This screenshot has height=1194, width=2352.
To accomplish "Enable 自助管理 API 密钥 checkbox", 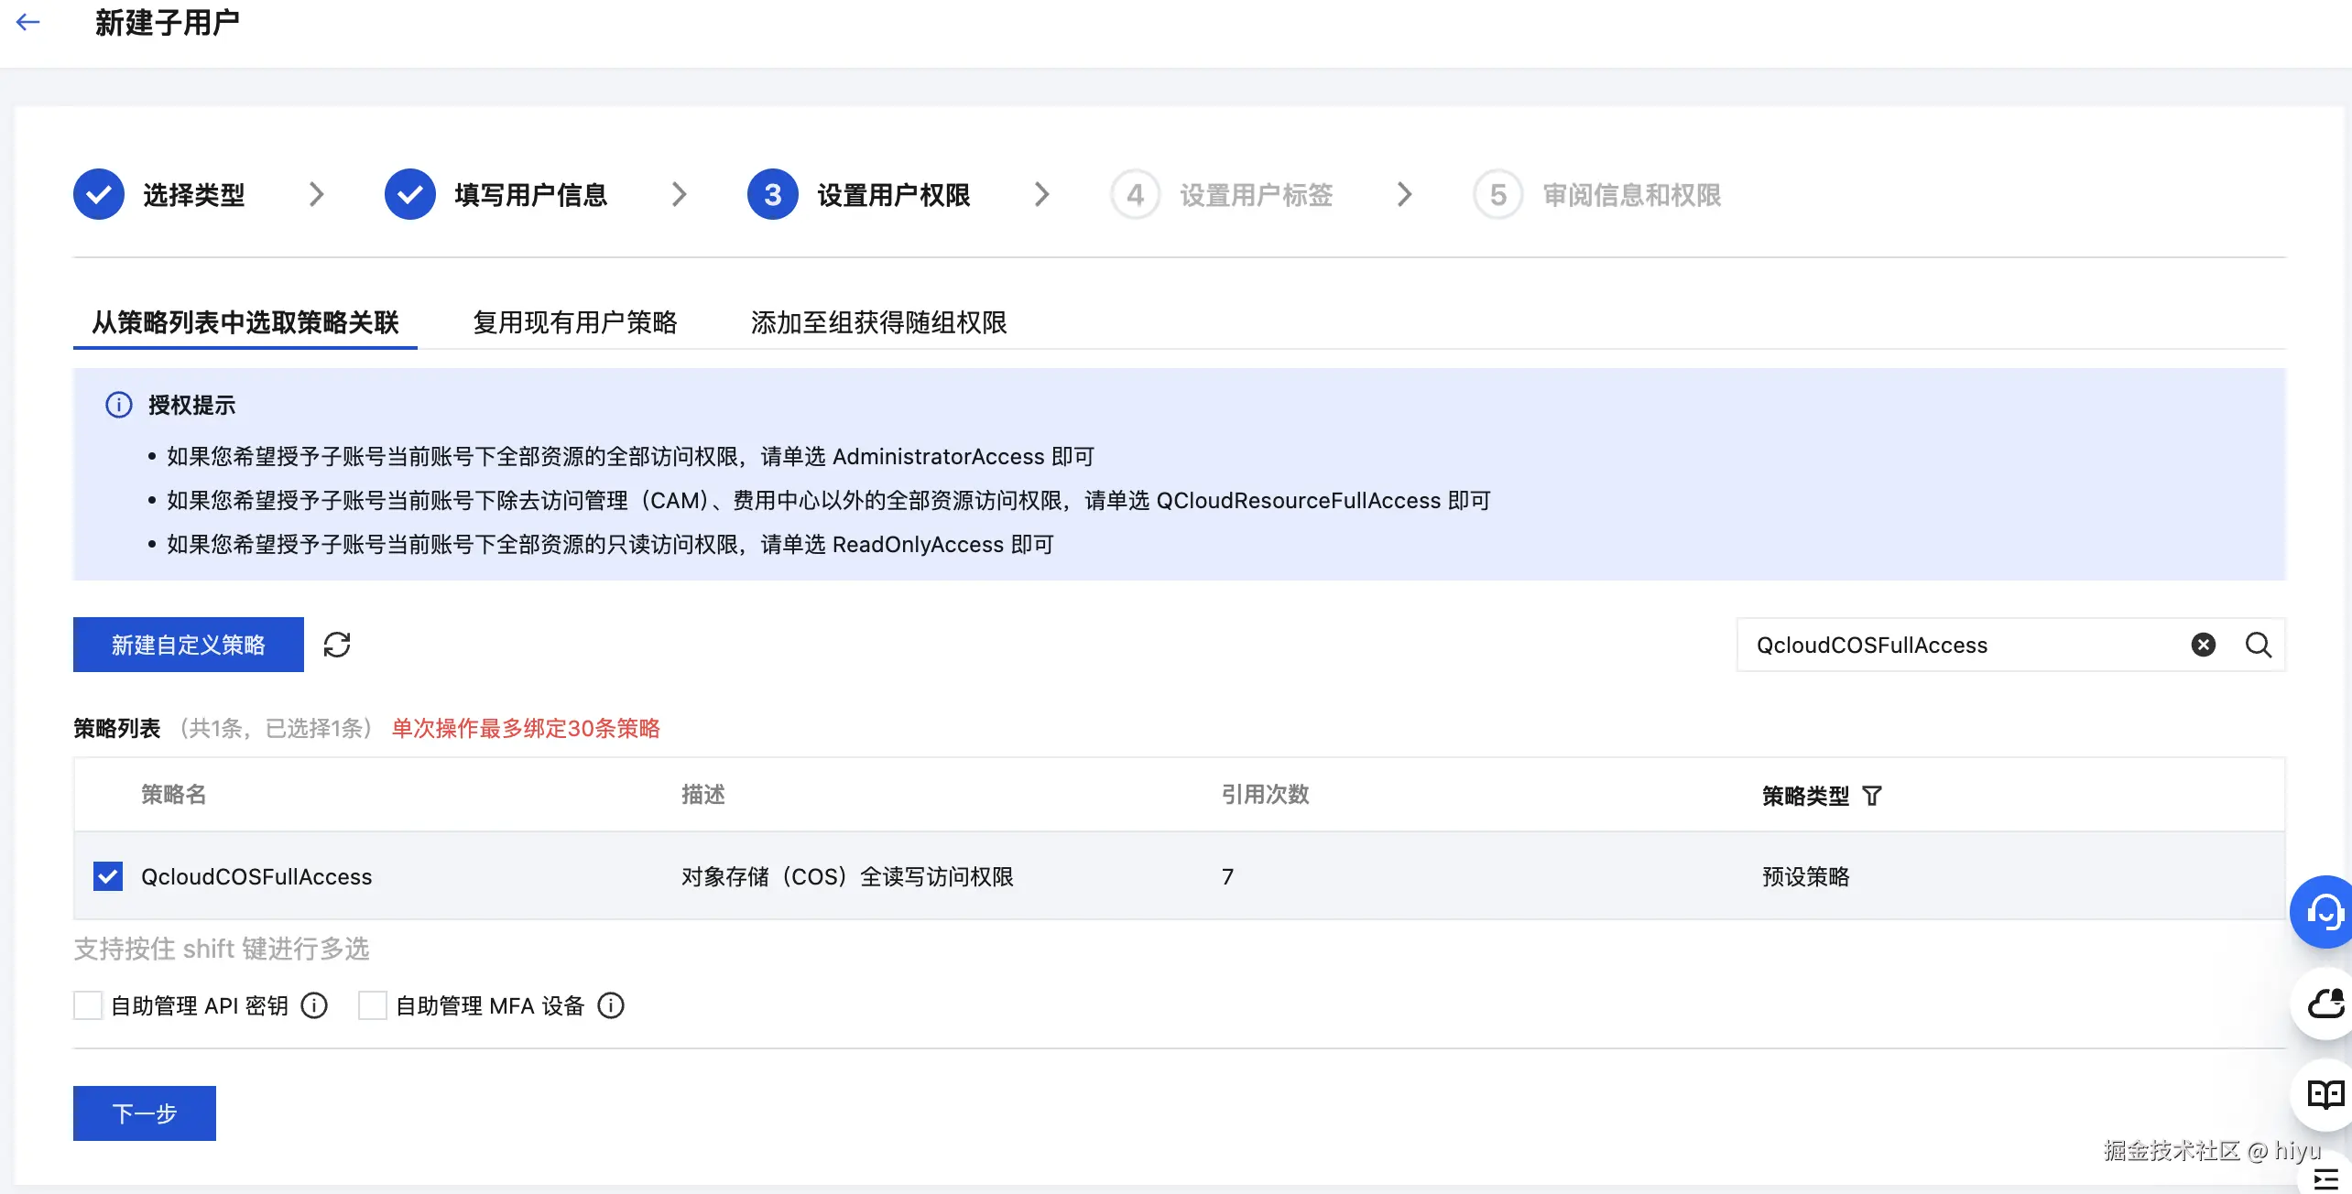I will 88,1005.
